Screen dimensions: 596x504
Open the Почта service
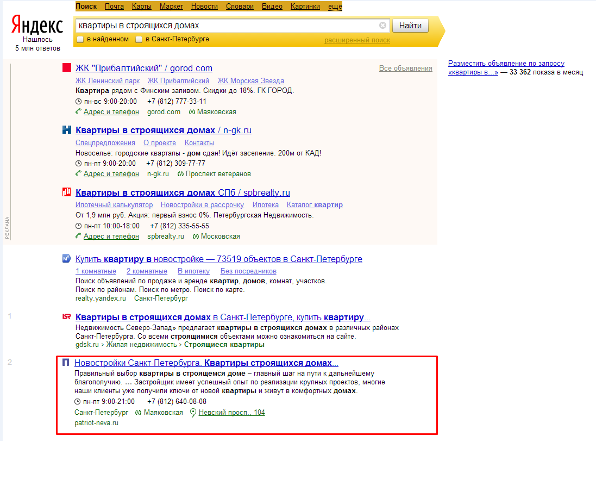(x=115, y=7)
